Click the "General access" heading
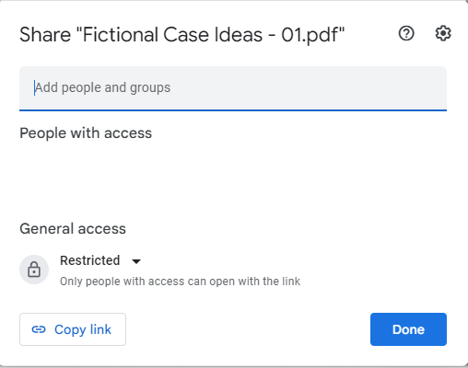468x368 pixels. coord(73,229)
